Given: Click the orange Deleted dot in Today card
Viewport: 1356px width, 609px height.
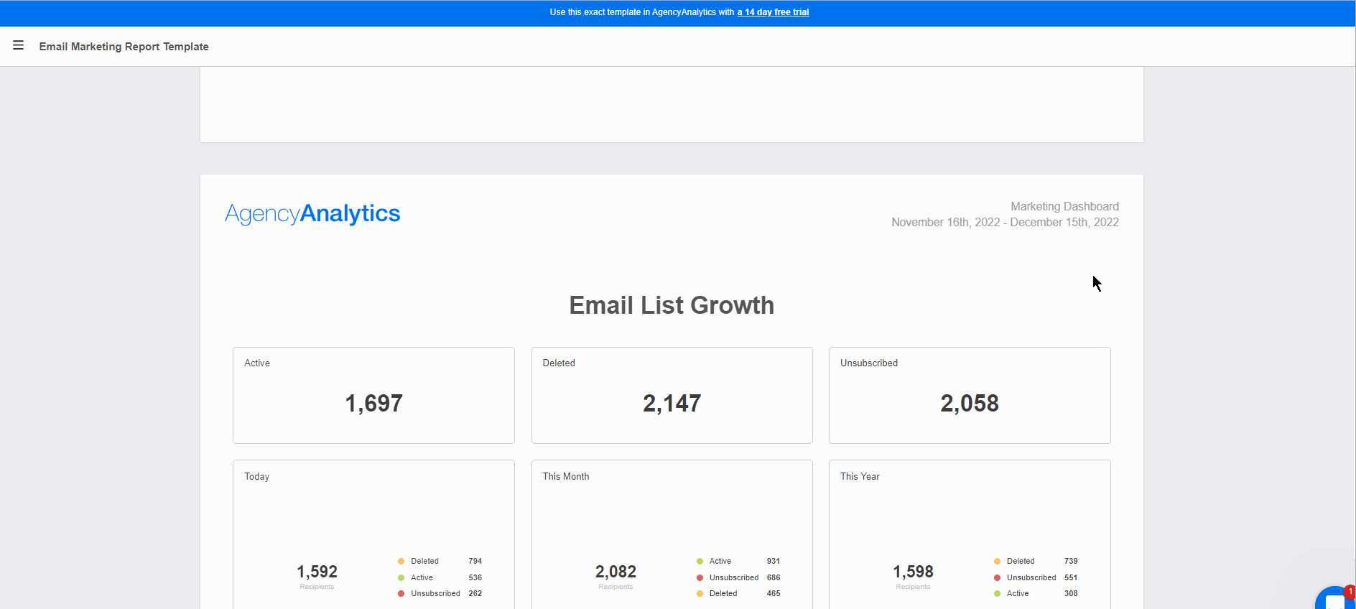Looking at the screenshot, I should 401,562.
